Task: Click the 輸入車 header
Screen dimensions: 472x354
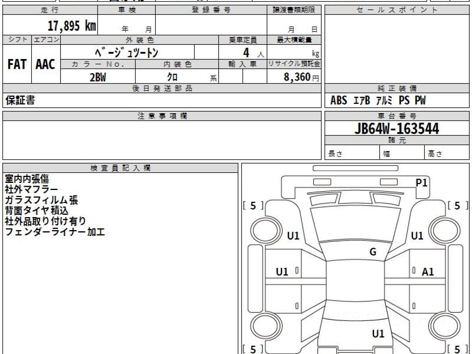Action: pos(243,65)
